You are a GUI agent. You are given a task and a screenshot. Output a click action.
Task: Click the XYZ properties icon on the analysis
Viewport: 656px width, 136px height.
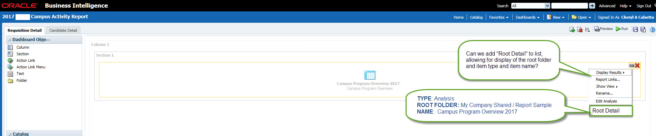(x=631, y=66)
